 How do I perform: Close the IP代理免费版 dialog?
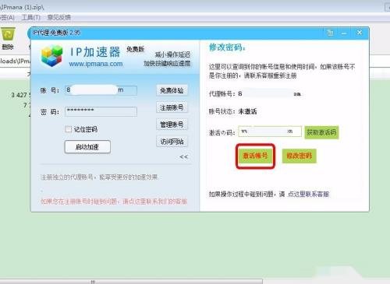pos(360,33)
